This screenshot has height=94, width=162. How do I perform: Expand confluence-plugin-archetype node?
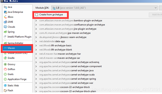(36, 25)
